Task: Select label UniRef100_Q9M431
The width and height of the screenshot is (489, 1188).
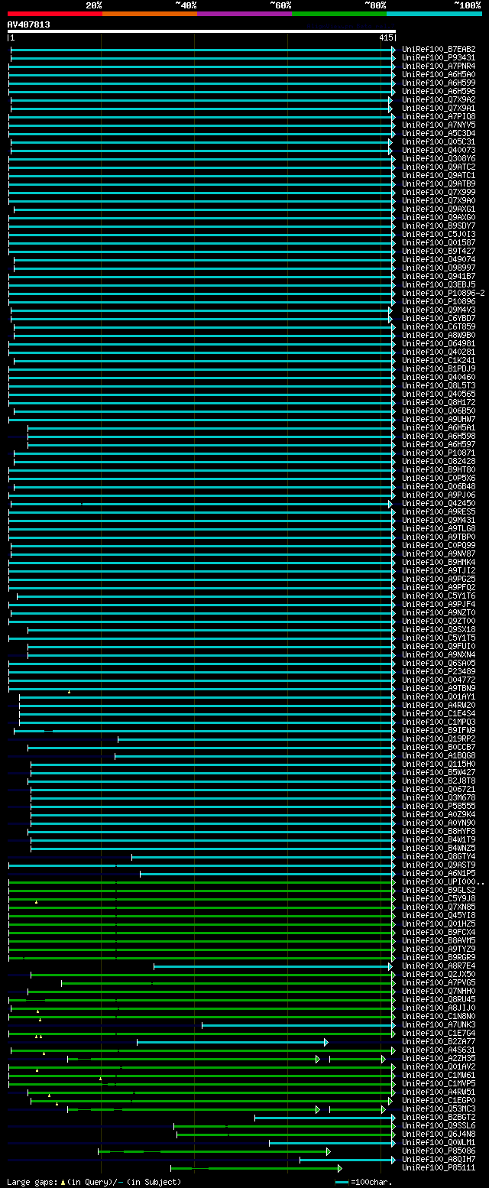Action: pyautogui.click(x=439, y=520)
